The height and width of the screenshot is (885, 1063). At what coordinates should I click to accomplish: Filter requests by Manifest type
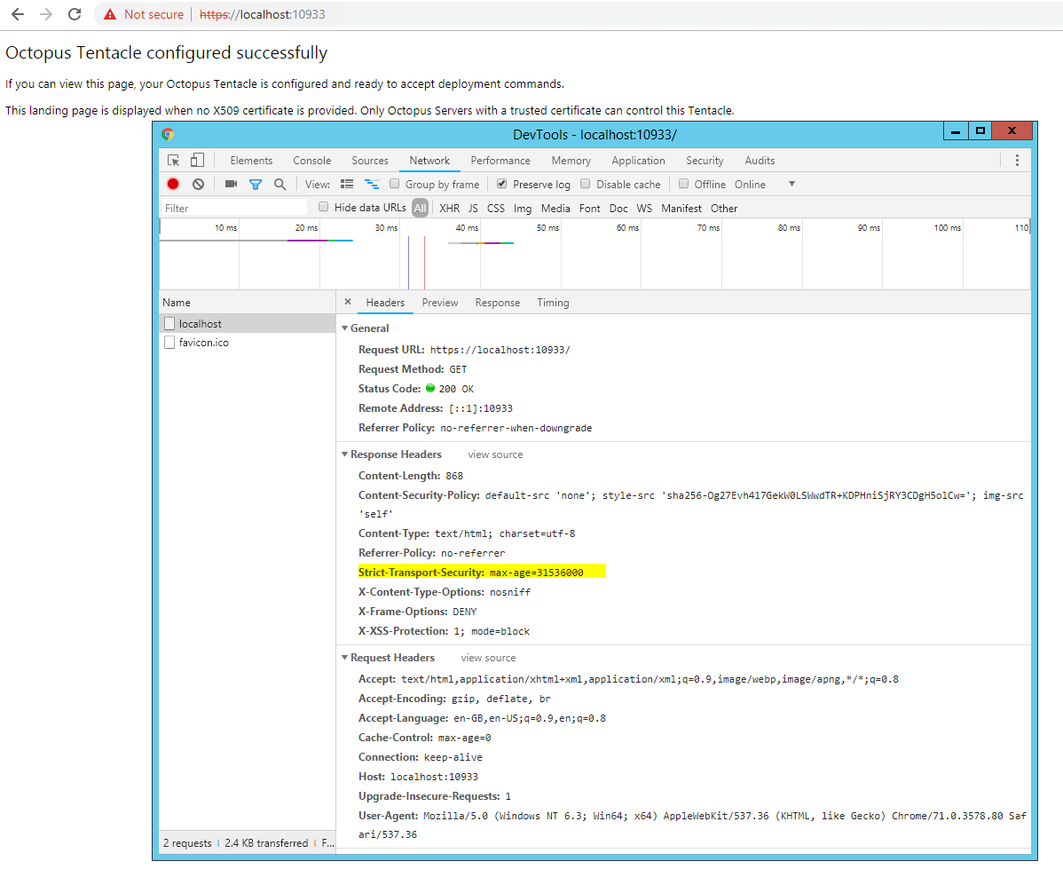coord(681,209)
